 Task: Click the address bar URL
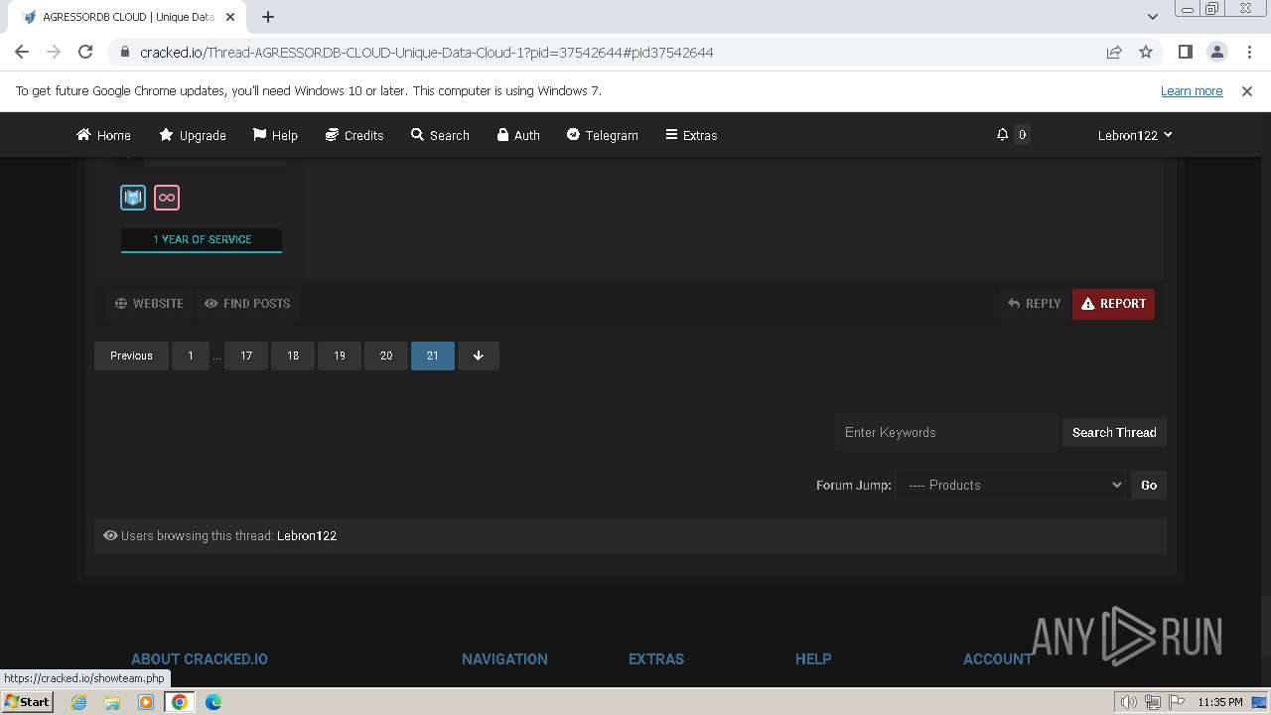(x=426, y=52)
